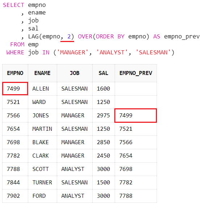
Task: Click salary 2975 in JONES's row
Action: click(103, 116)
